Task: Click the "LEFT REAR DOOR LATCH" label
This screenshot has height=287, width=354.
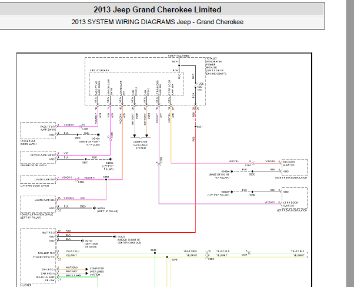Action: (292, 210)
